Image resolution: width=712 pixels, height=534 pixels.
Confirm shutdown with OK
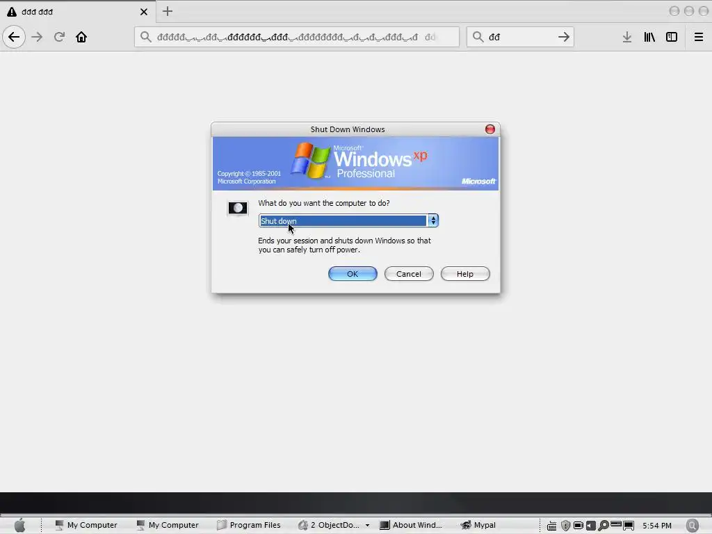353,274
